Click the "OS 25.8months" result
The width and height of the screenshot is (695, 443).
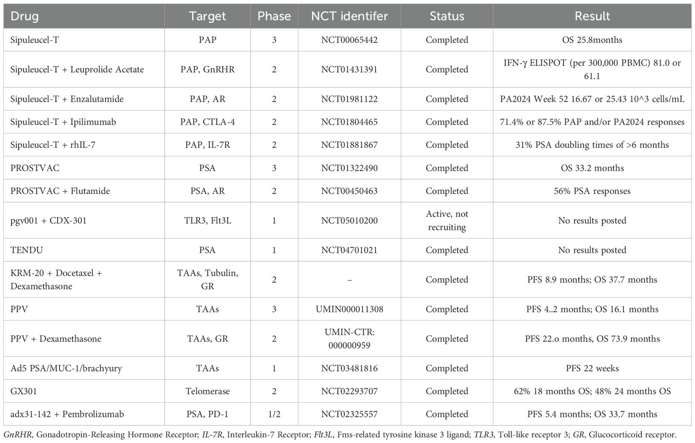592,40
